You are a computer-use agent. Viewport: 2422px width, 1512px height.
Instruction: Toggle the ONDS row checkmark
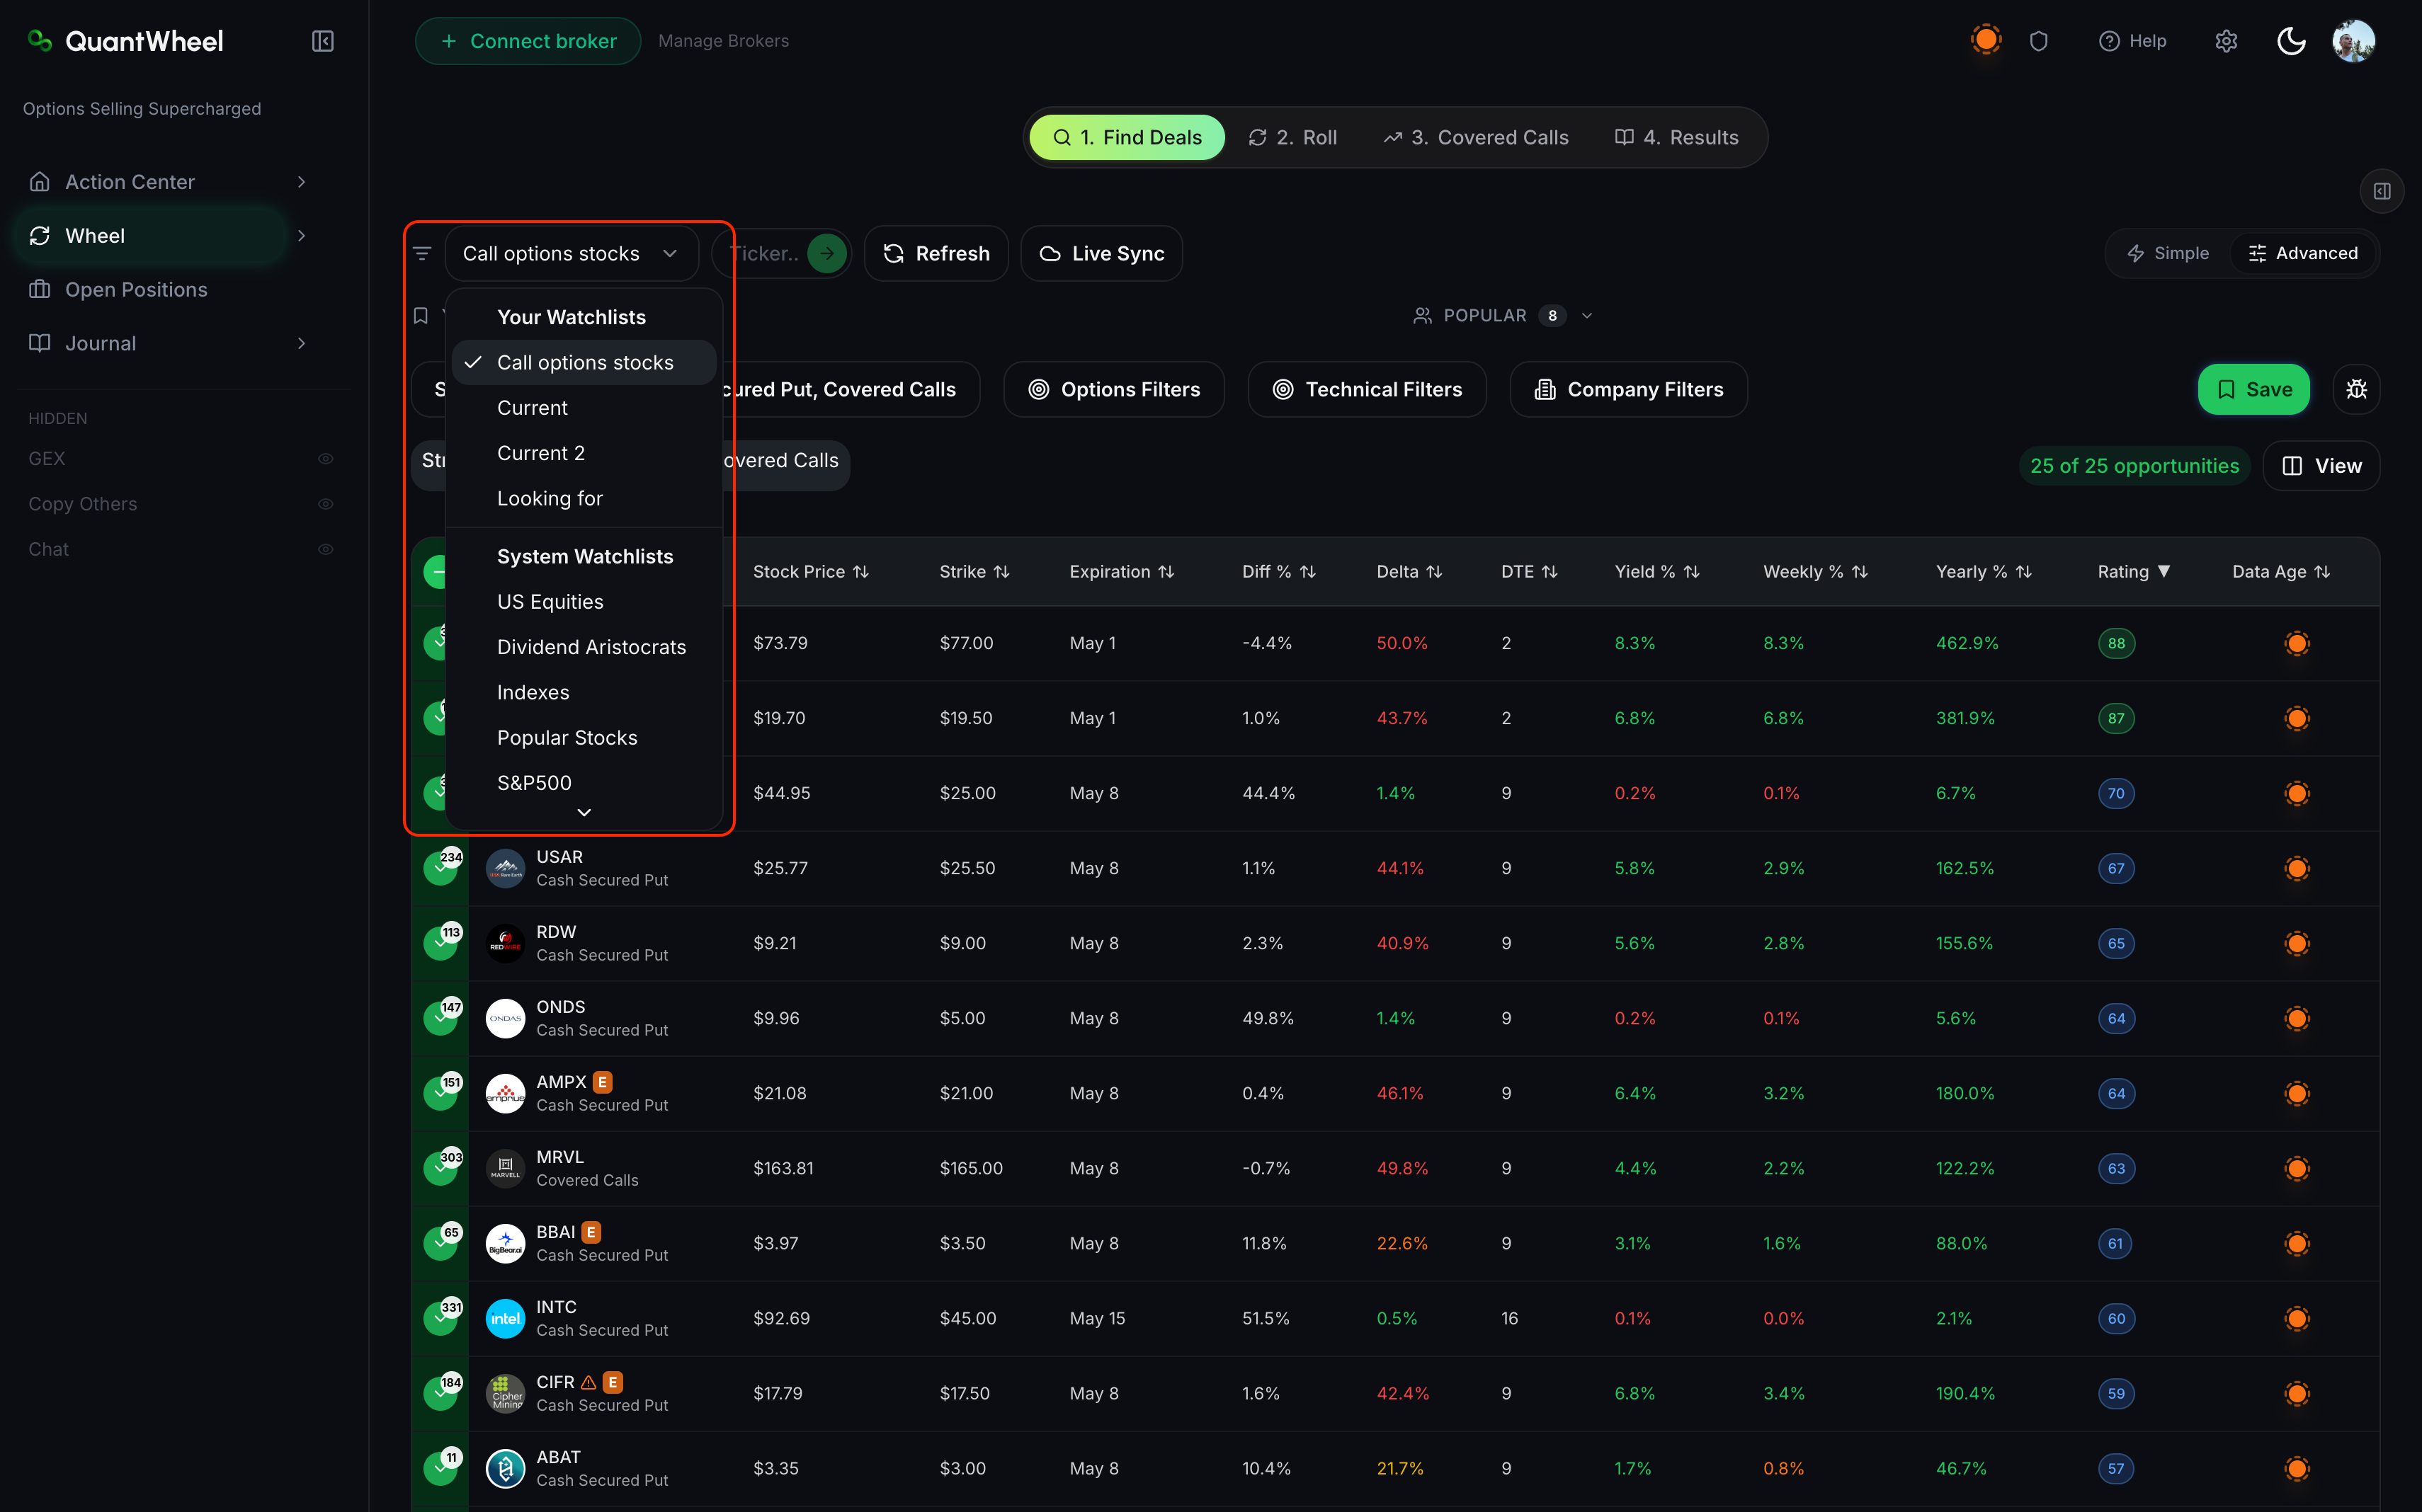point(440,1018)
